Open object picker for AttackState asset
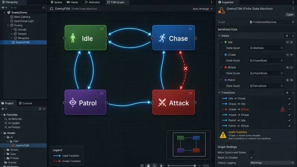Viewport: 297px width, 167px height. pyautogui.click(x=282, y=73)
